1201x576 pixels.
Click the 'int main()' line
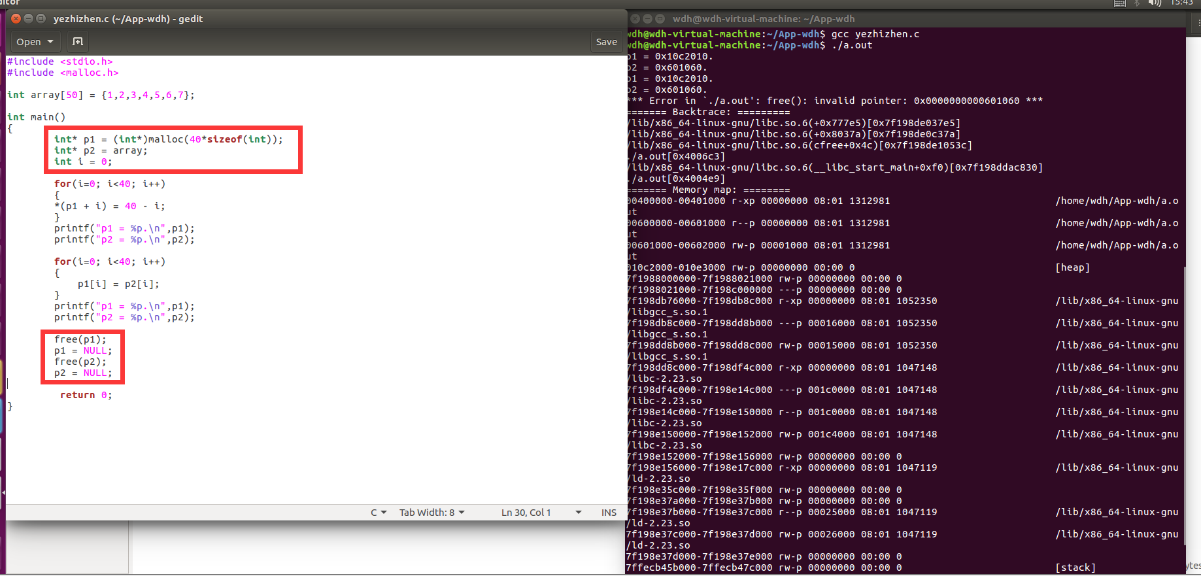point(37,117)
